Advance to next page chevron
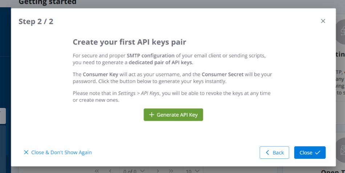 (x=158, y=170)
